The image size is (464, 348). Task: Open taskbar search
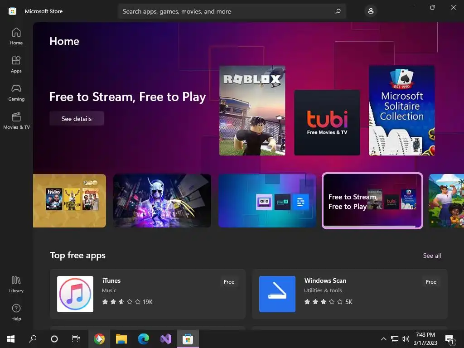pos(33,339)
